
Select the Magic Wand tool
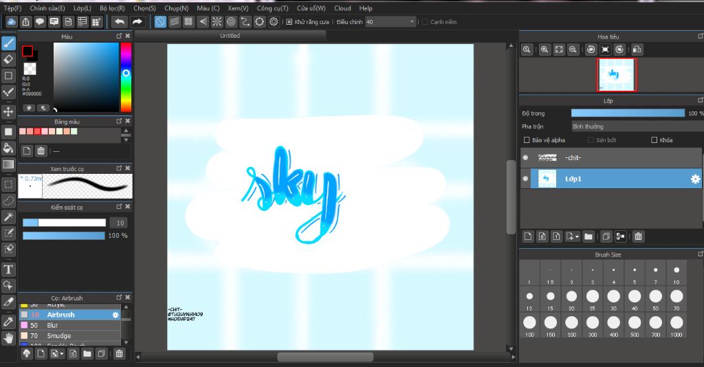(x=8, y=217)
